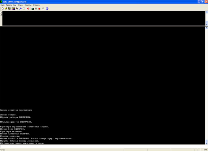Click the red square stop icon
This screenshot has width=208, height=151.
pyautogui.click(x=40, y=9)
